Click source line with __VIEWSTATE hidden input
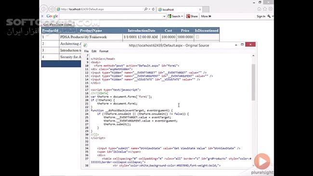 click(x=145, y=79)
